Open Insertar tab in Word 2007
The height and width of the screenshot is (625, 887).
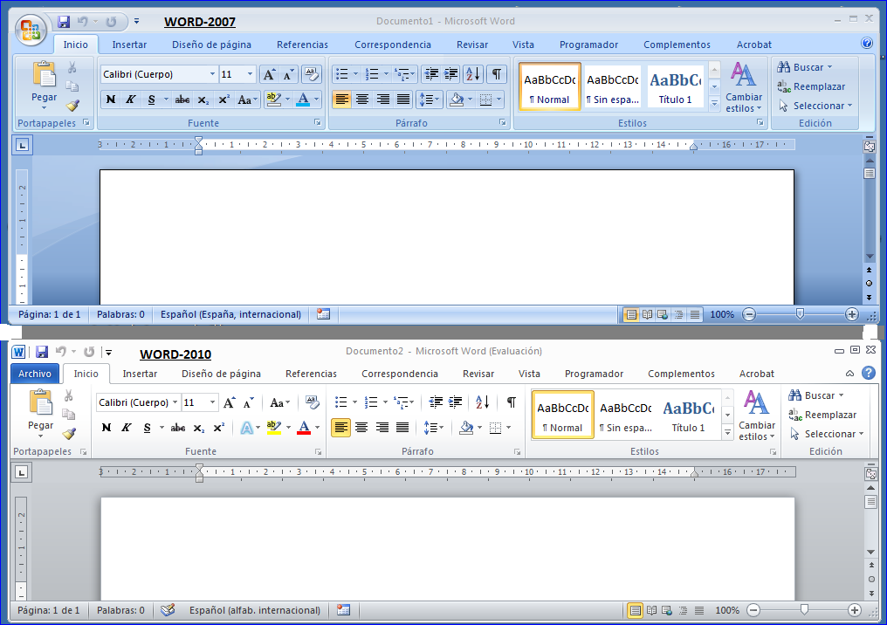(129, 45)
